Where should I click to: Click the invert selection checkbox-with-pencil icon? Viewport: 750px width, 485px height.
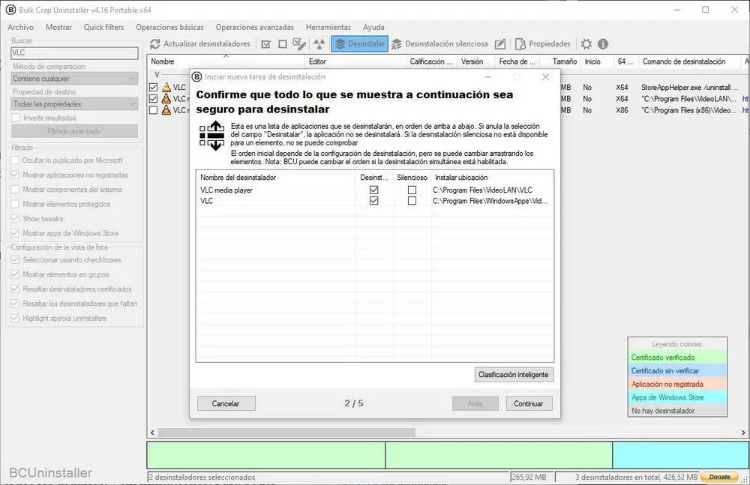[299, 44]
